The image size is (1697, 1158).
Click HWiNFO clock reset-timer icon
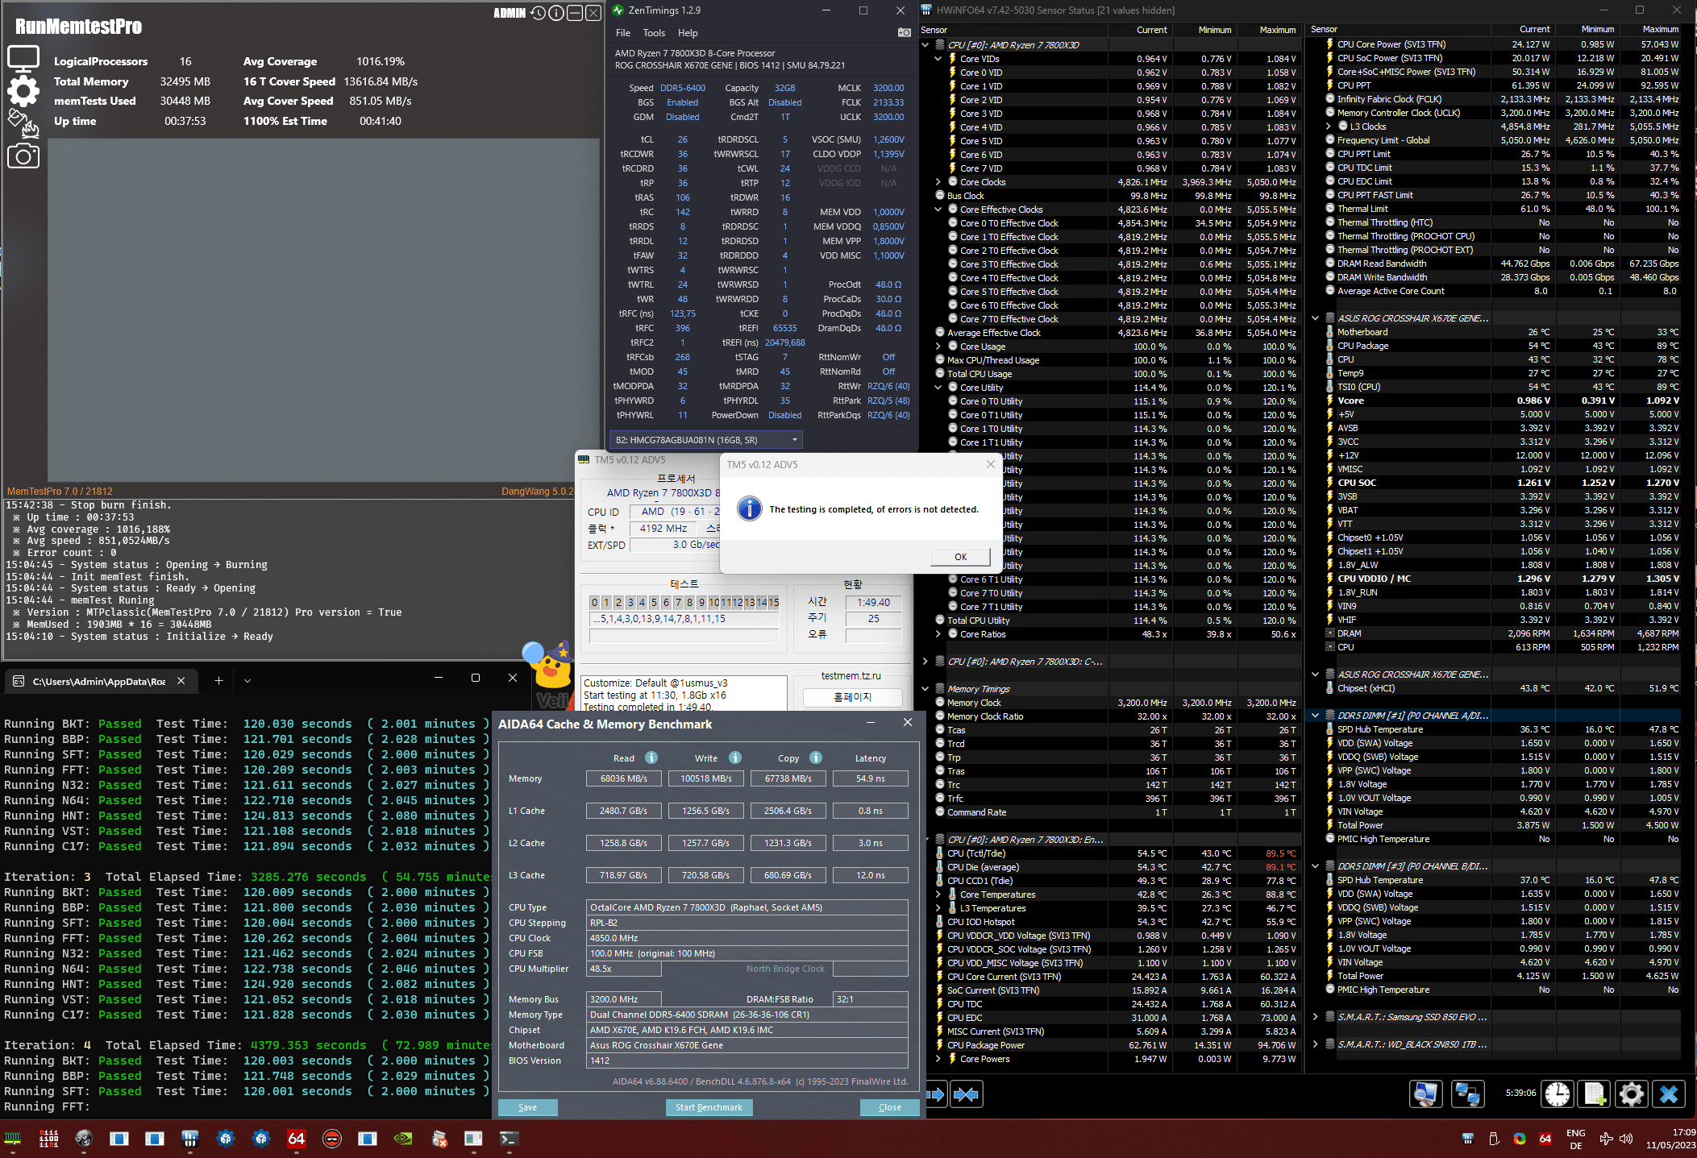1558,1094
